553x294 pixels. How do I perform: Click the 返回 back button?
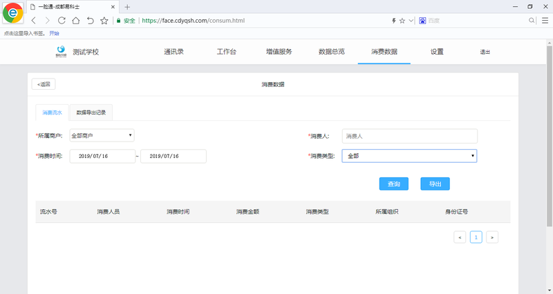coord(44,84)
